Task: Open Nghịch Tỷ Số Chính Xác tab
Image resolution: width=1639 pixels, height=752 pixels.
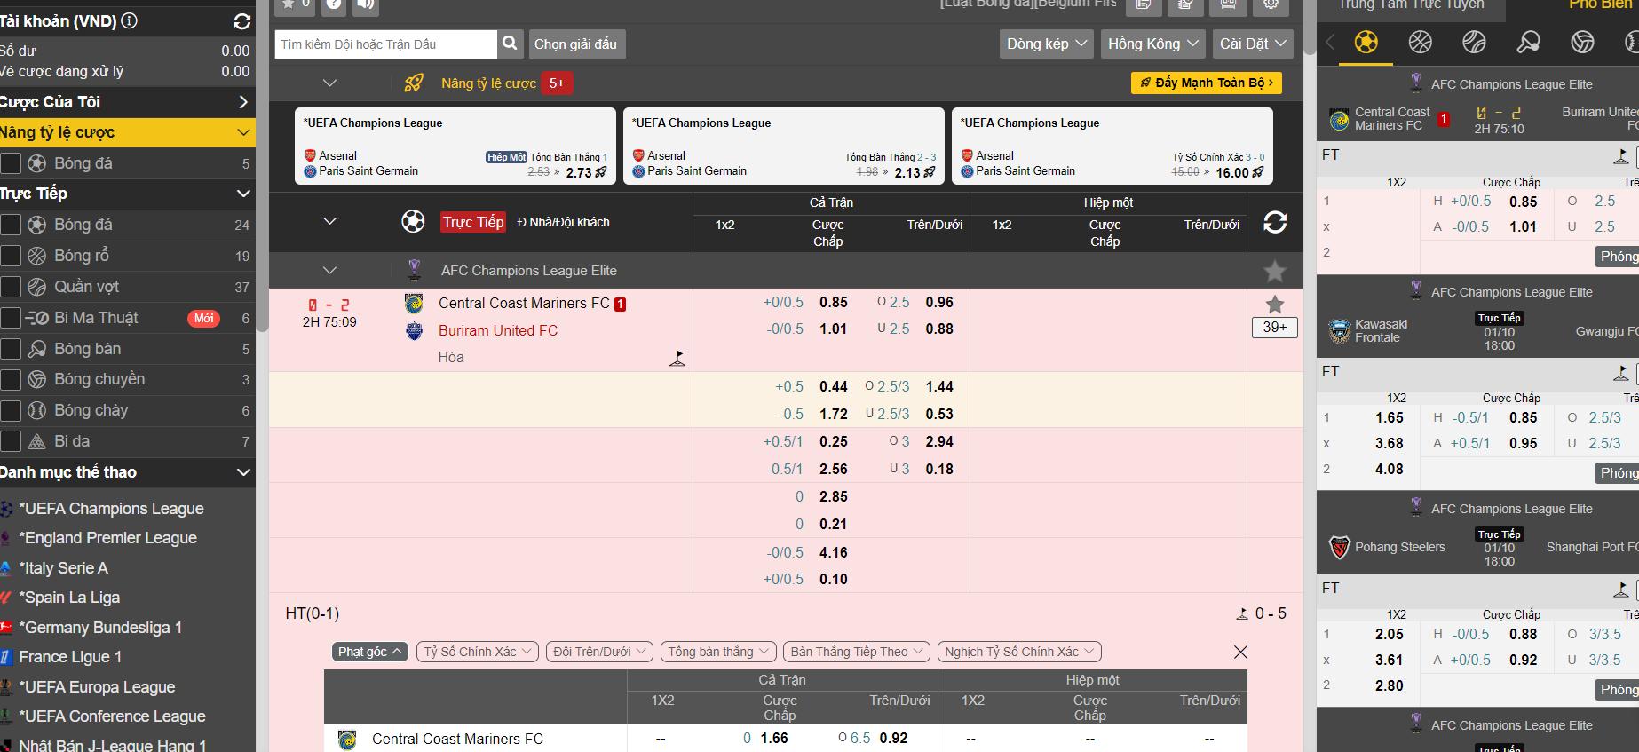Action: pos(1019,652)
